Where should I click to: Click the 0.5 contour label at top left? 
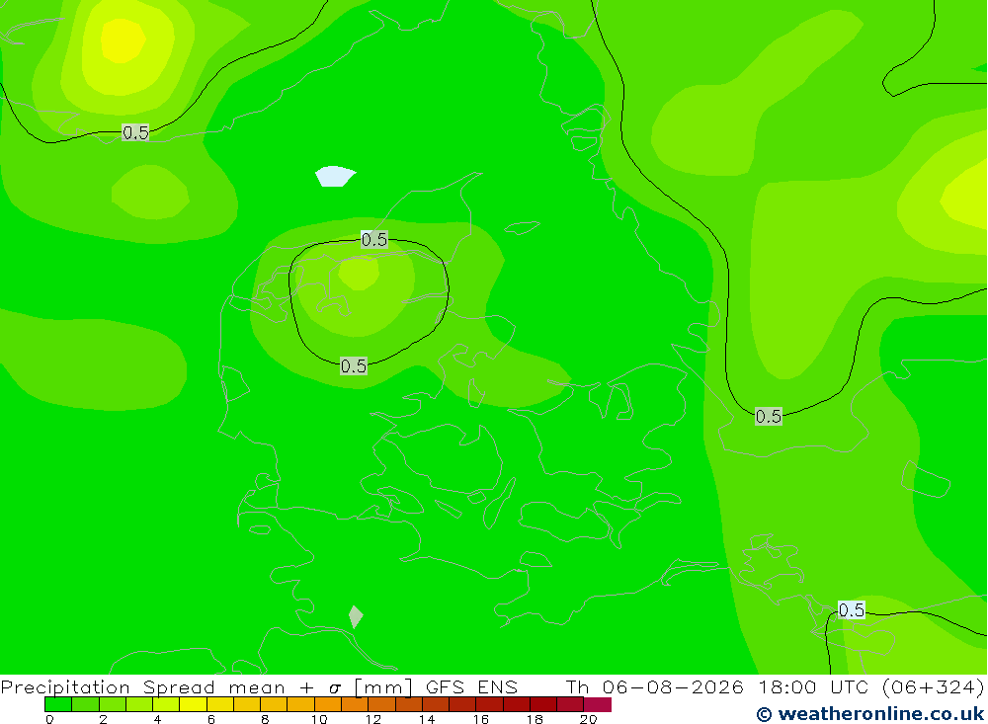click(x=135, y=133)
